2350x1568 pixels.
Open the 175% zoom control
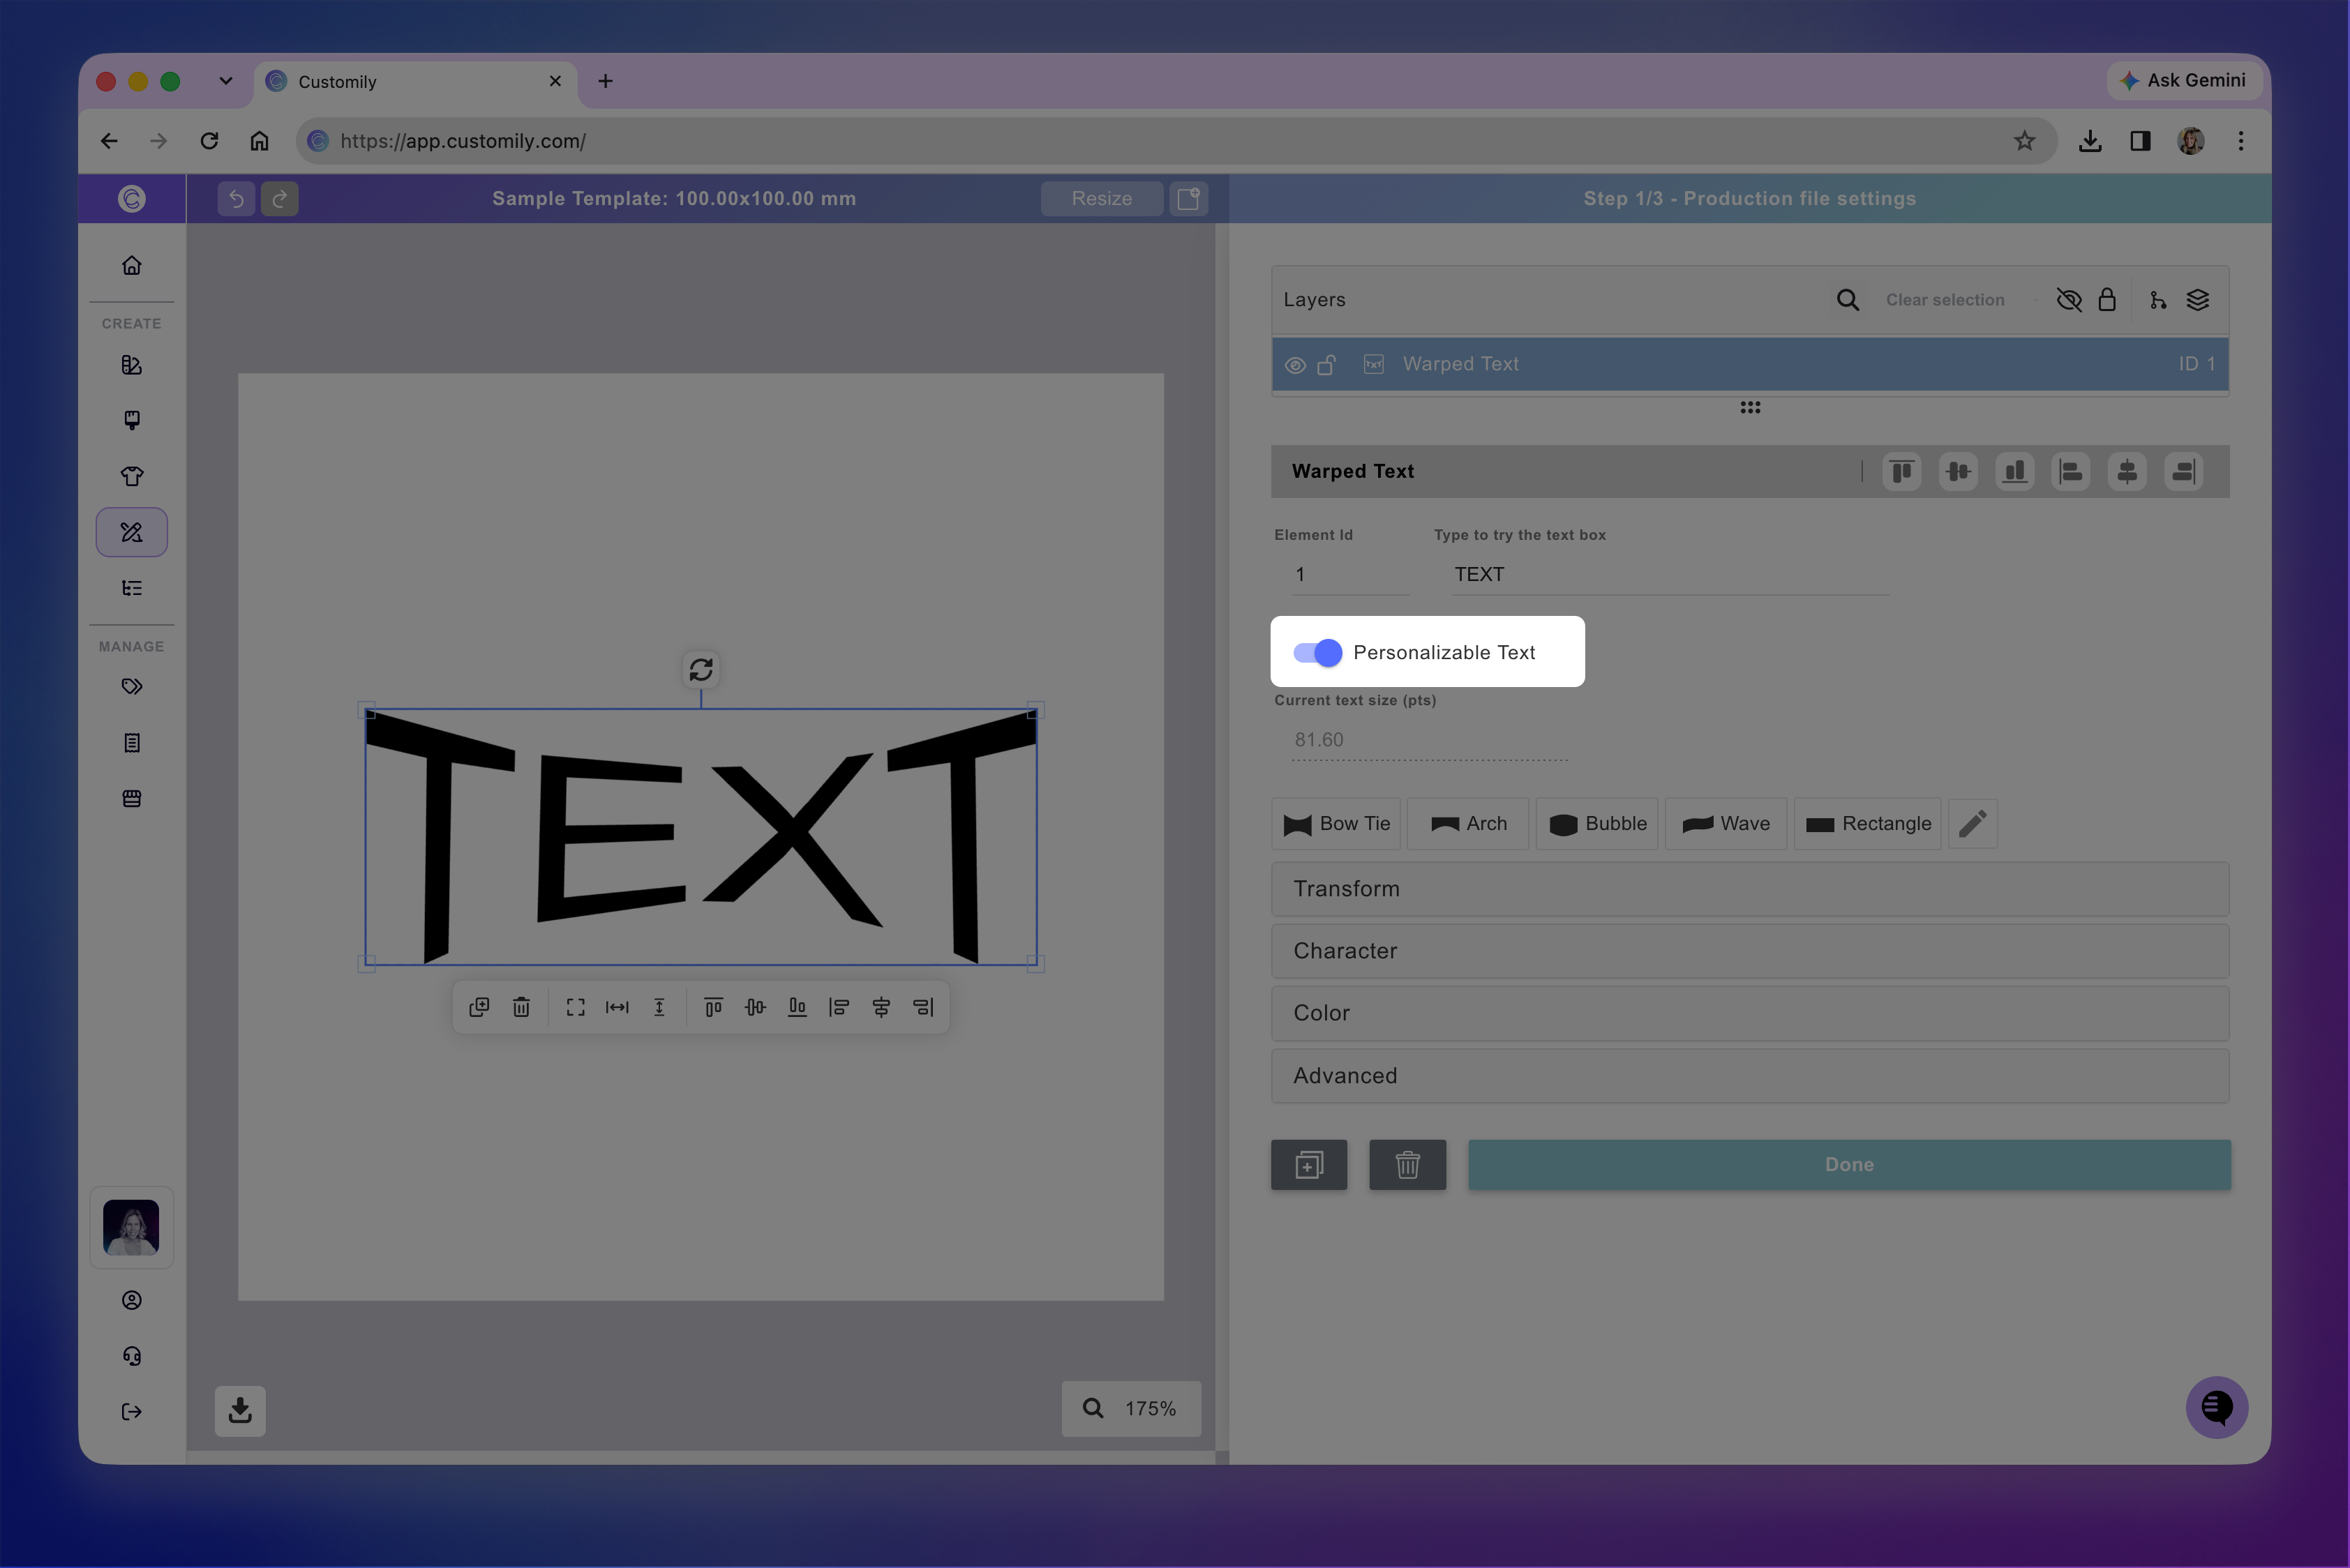pos(1130,1409)
